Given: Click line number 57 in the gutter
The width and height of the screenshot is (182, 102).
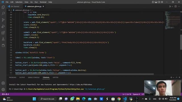Looking at the screenshot, I should coord(11,58).
